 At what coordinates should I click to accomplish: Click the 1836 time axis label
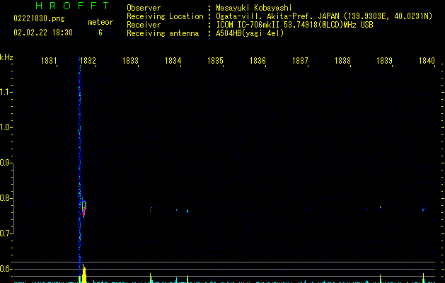tap(258, 61)
